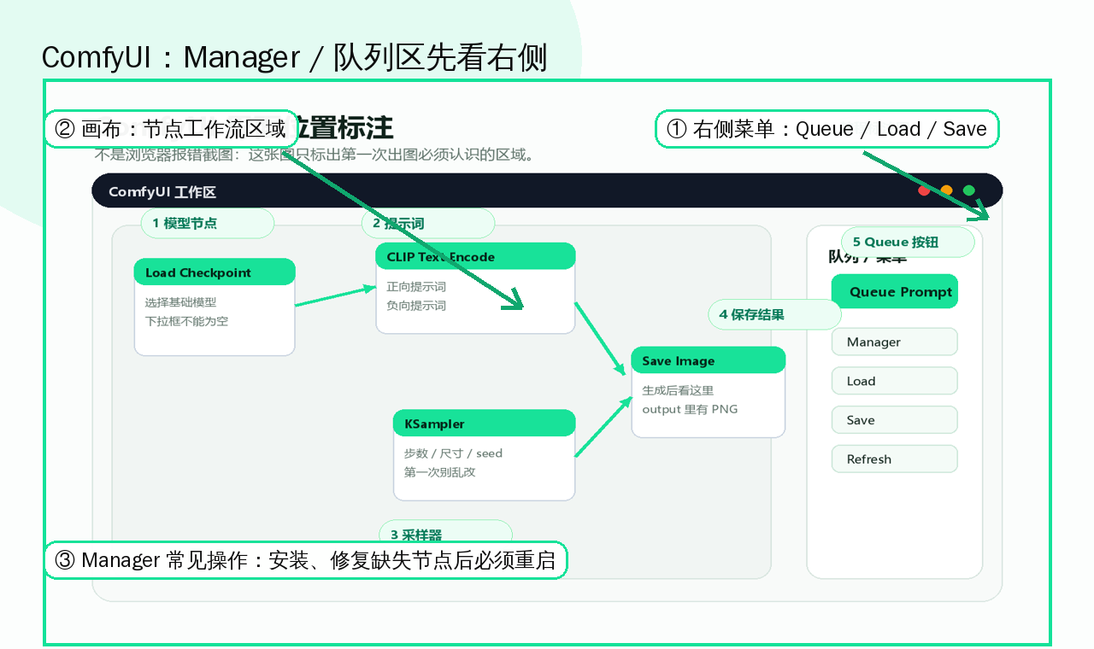The height and width of the screenshot is (649, 1094).
Task: Select the Save Image node header
Action: coord(708,360)
